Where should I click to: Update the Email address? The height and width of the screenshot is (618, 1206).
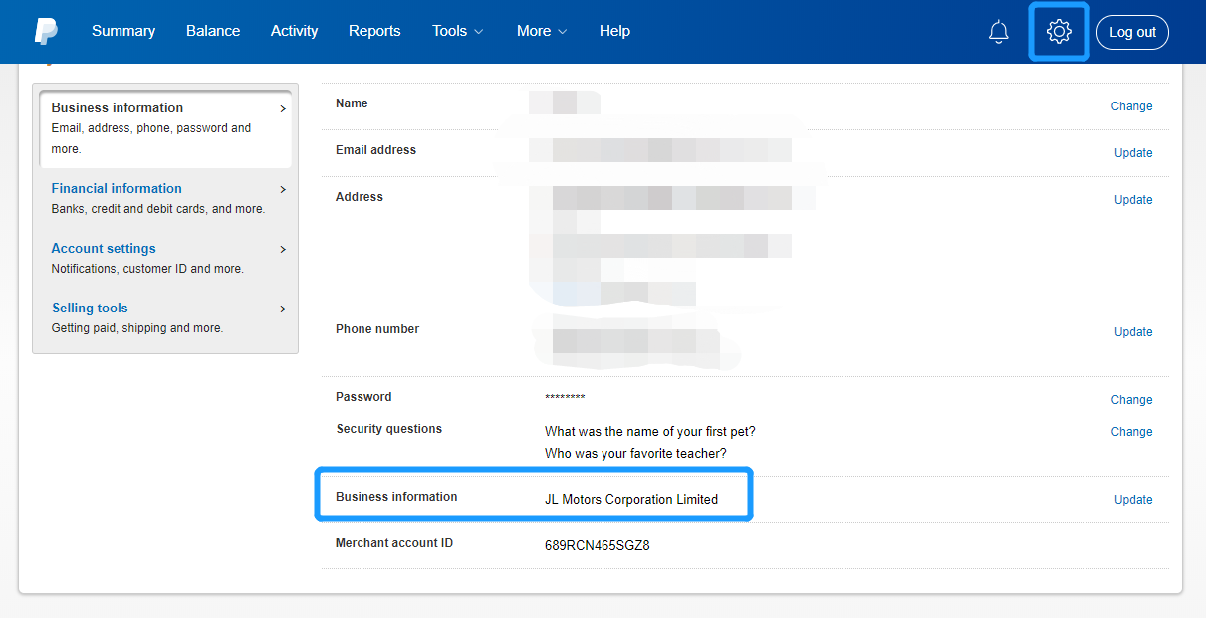click(x=1133, y=153)
